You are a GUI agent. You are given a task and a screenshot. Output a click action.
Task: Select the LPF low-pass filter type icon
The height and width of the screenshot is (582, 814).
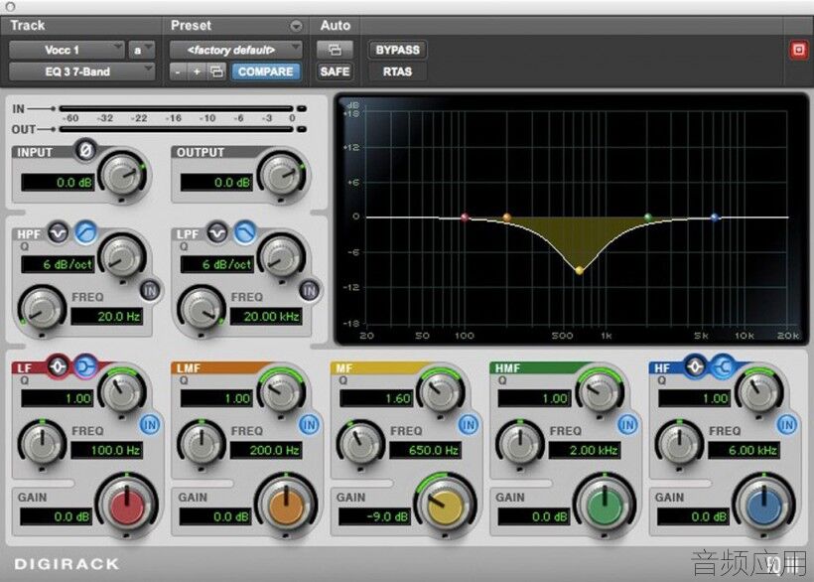click(245, 232)
